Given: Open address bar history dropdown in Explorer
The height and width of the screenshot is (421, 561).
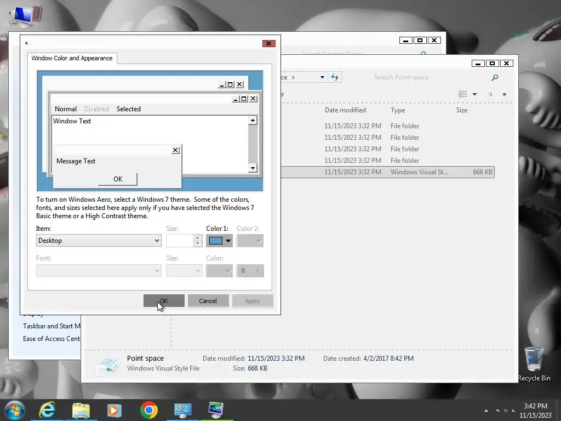Looking at the screenshot, I should pyautogui.click(x=322, y=77).
